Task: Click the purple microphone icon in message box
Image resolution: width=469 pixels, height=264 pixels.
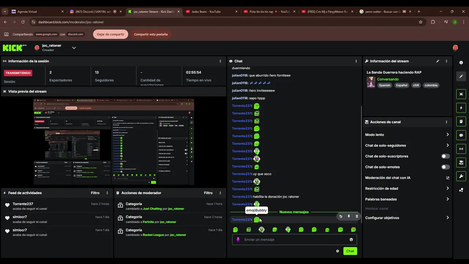Action: pyautogui.click(x=238, y=239)
